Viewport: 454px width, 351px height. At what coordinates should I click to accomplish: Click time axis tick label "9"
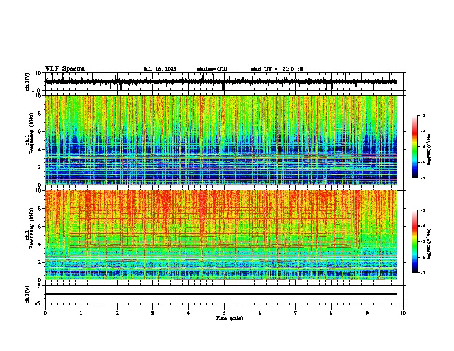click(367, 313)
